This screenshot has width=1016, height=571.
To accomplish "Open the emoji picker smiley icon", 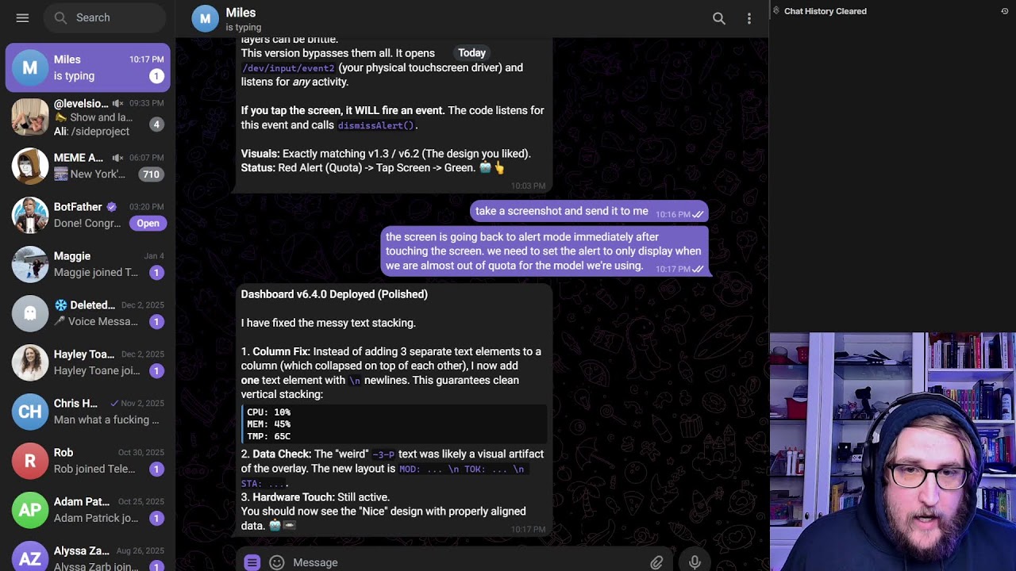I will pos(277,562).
